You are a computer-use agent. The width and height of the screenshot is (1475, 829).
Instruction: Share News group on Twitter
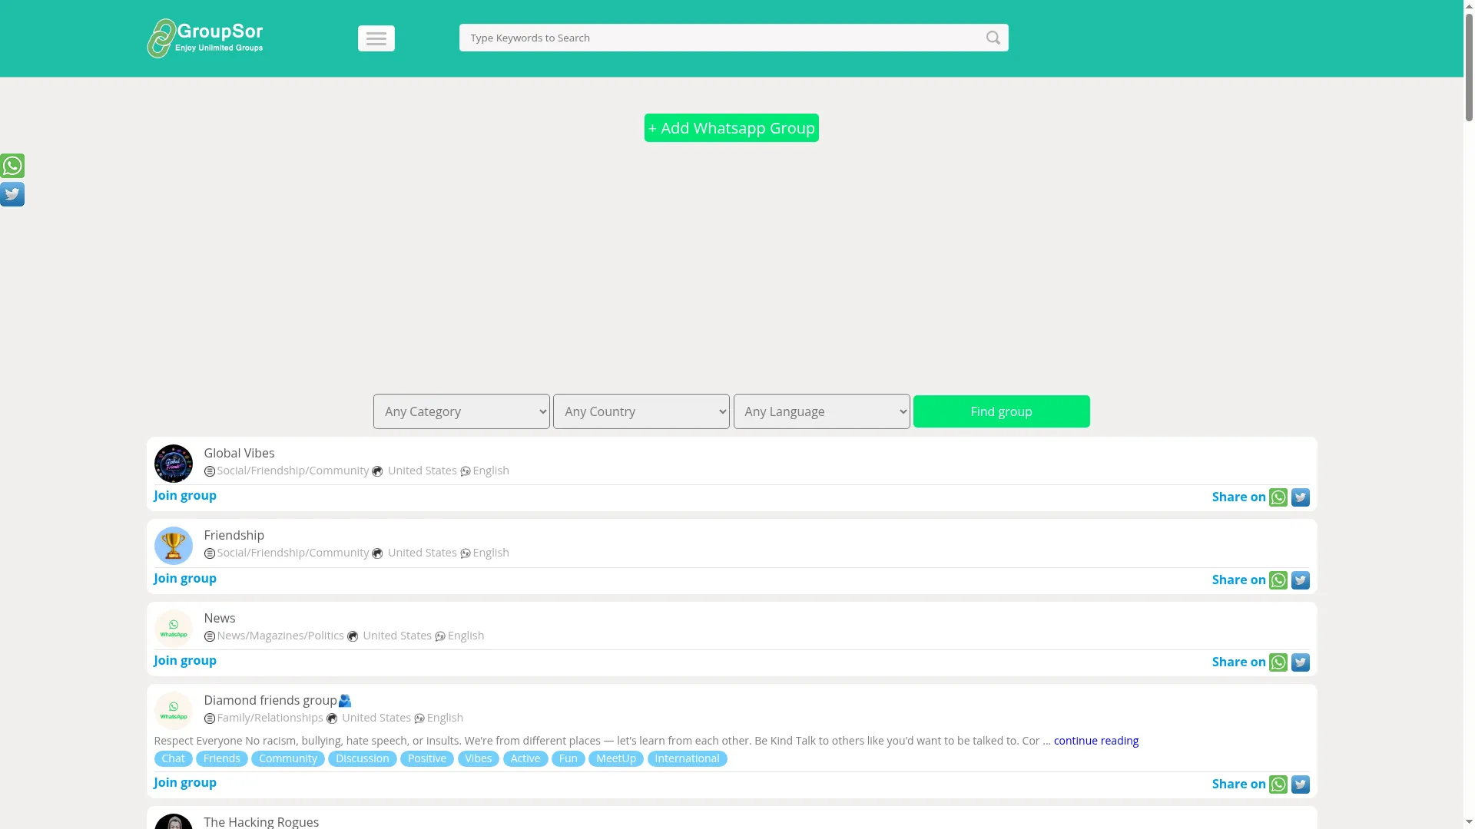1301,662
